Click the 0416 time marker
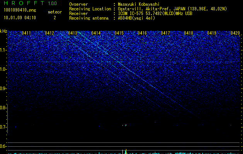 pyautogui.click(x=142, y=33)
